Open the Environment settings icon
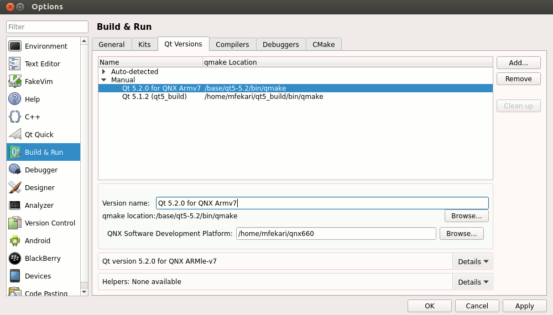Screen dimensions: 553x315 (x=15, y=46)
